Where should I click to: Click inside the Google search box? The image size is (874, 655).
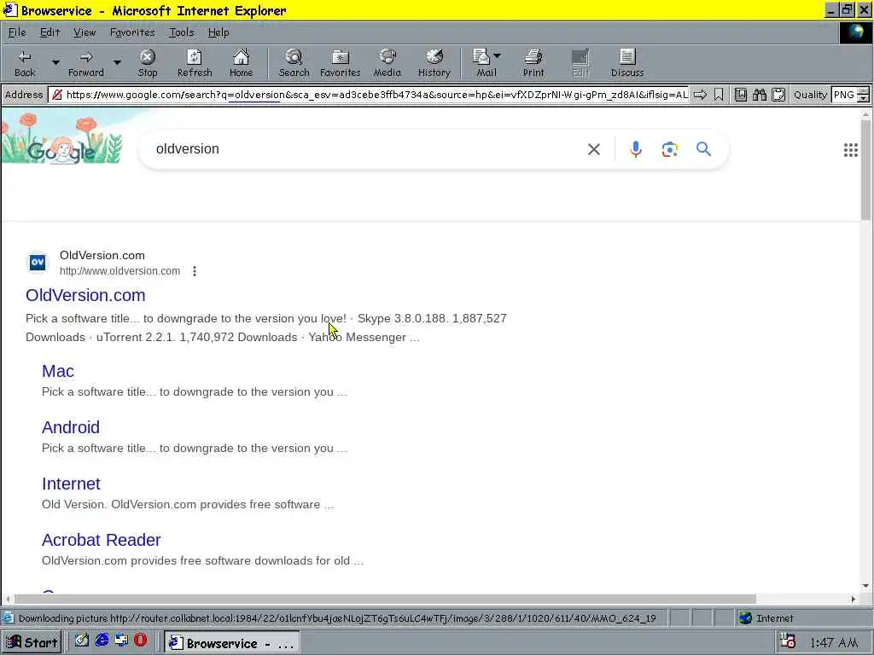click(x=362, y=148)
